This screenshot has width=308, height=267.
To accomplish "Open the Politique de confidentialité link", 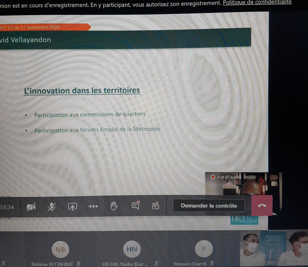I will point(257,3).
